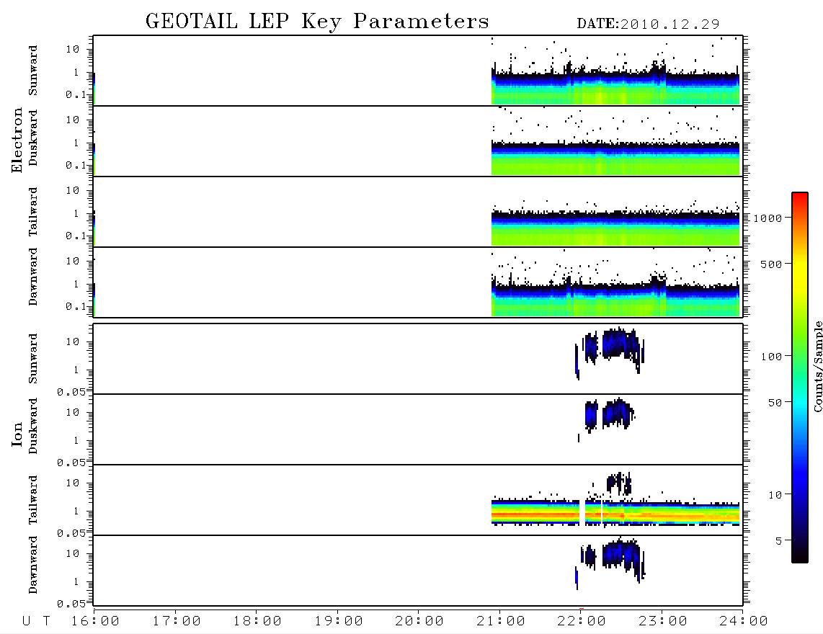The image size is (823, 634).
Task: Click the "0.05" tick of Ion Sunward panel
Action: coord(71,392)
